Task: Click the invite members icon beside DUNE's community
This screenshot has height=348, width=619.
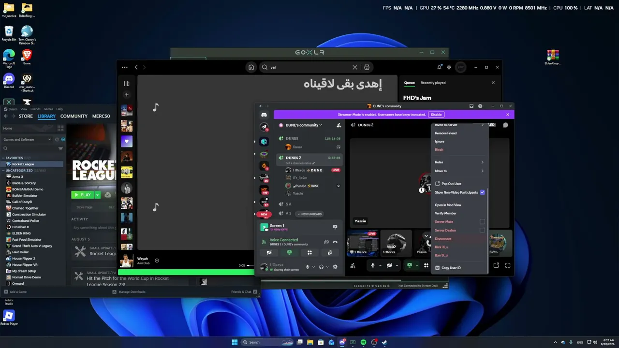Action: (x=339, y=125)
